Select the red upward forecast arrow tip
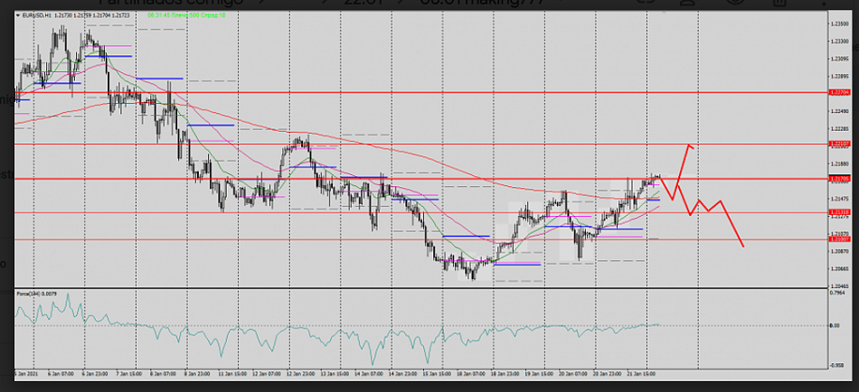Image resolution: width=859 pixels, height=392 pixels. click(690, 145)
